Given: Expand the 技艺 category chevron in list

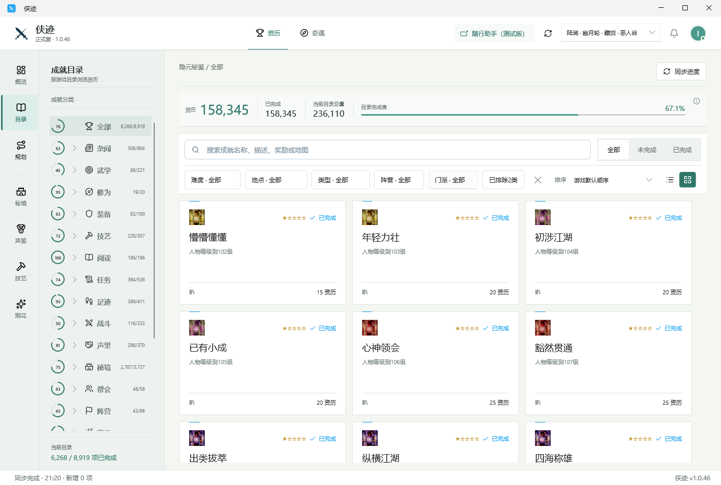Looking at the screenshot, I should (x=74, y=235).
